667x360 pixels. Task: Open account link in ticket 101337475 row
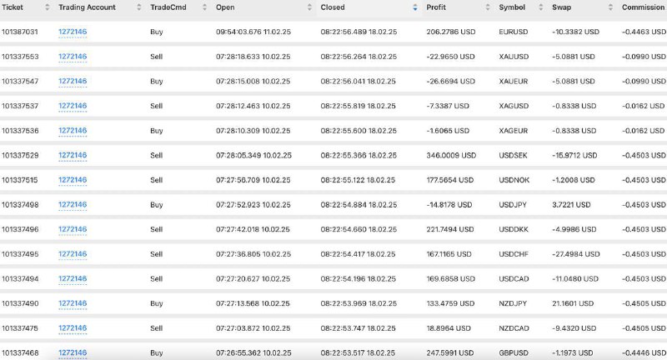[73, 327]
